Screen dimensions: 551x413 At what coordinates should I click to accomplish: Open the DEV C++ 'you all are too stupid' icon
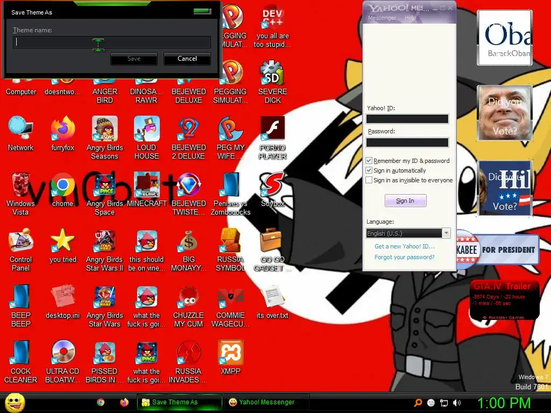tap(272, 26)
